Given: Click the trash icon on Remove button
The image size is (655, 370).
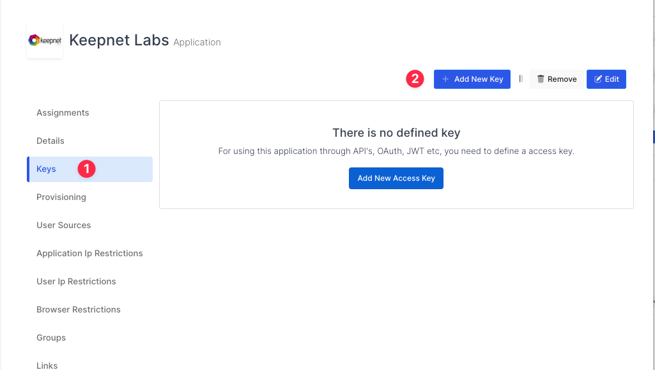Looking at the screenshot, I should [541, 79].
